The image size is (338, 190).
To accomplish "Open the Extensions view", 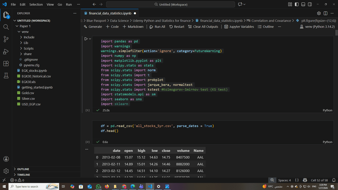I will pos(6,64).
